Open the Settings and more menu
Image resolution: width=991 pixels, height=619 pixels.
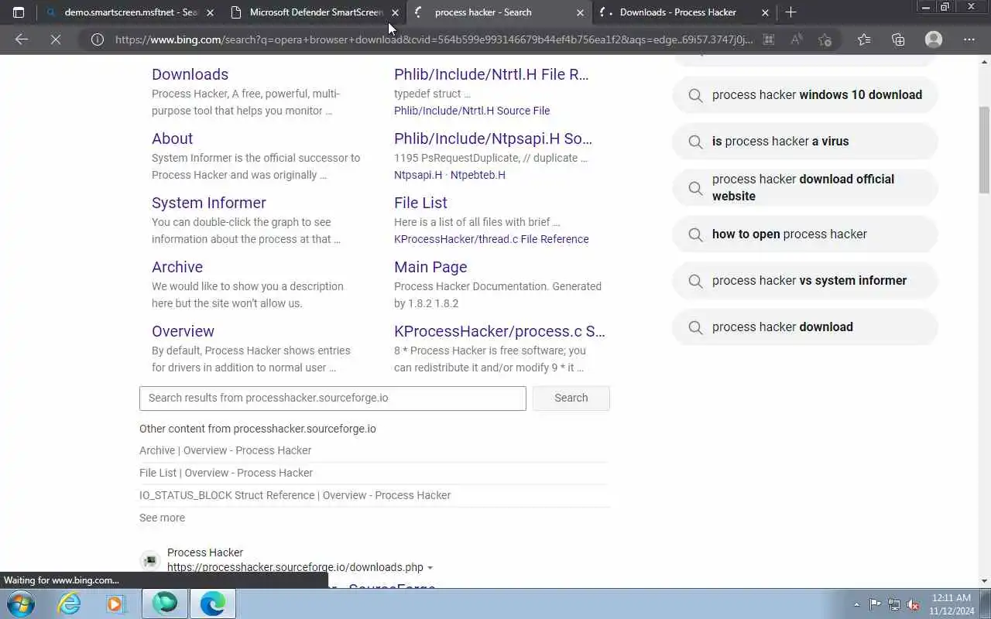point(969,39)
